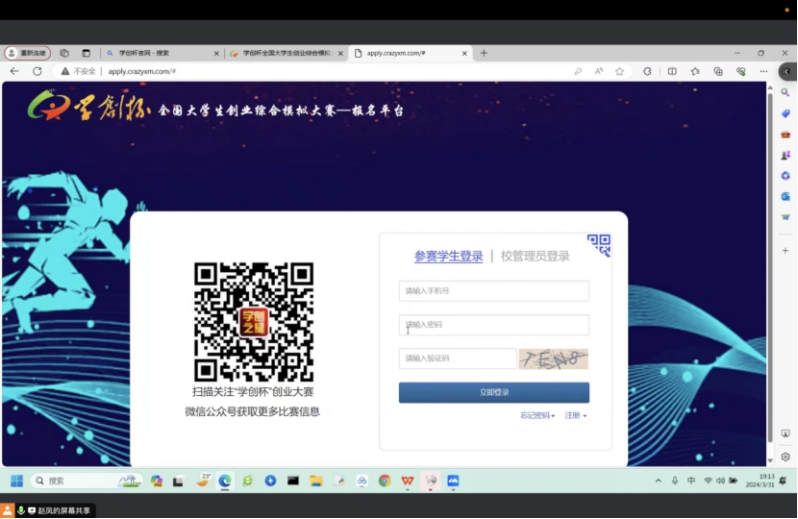Show hidden system tray icons chevron
This screenshot has width=798, height=519.
pos(659,481)
